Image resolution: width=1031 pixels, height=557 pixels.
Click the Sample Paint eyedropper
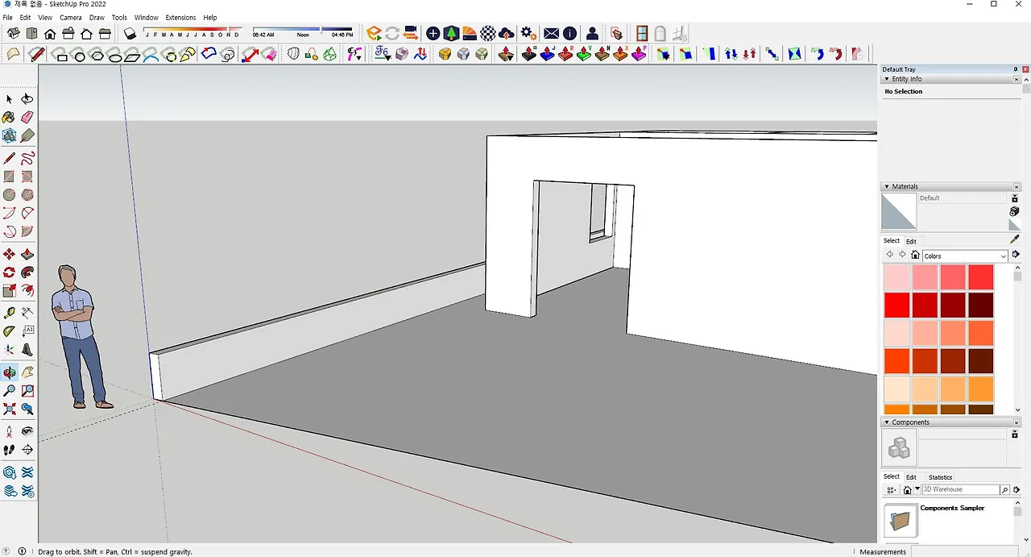pyautogui.click(x=1015, y=239)
